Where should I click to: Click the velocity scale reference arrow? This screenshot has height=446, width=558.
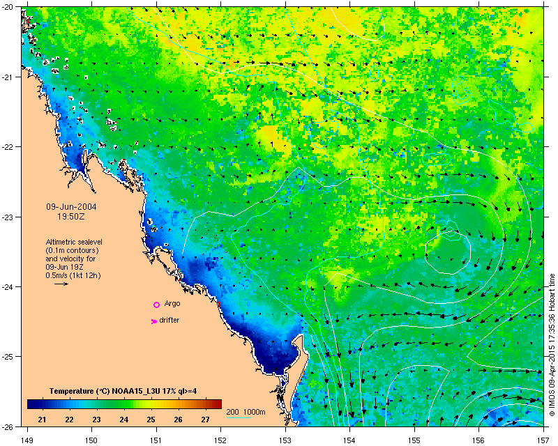[x=61, y=284]
